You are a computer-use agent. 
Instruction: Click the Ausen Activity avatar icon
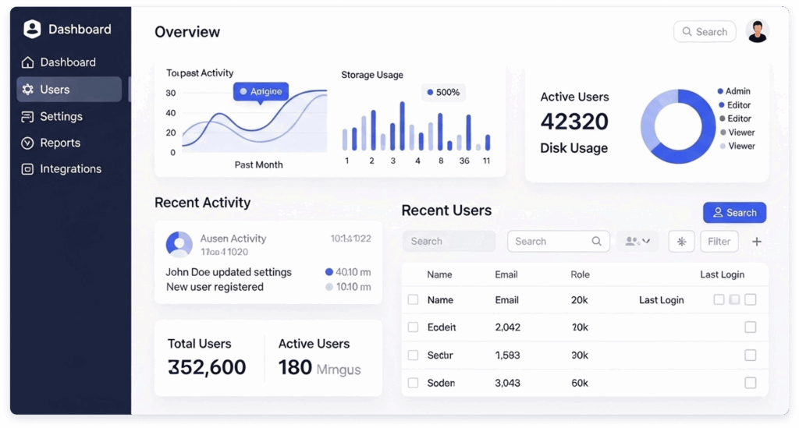tap(179, 244)
